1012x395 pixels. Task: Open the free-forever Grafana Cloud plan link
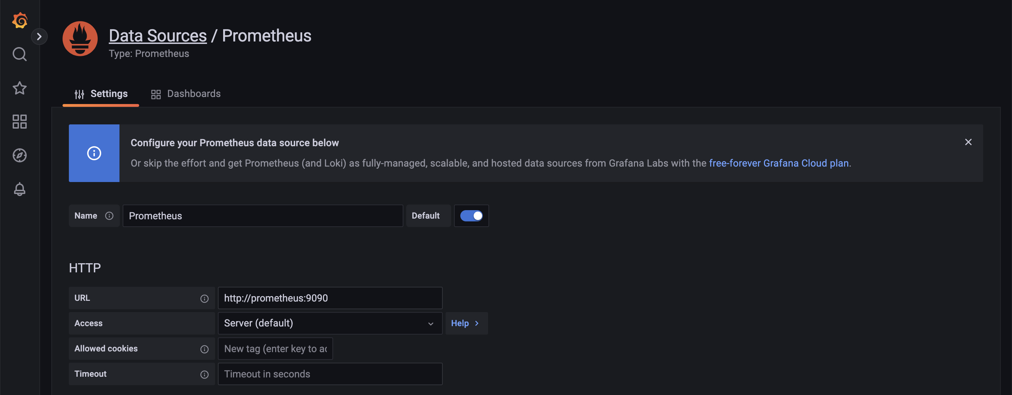779,163
